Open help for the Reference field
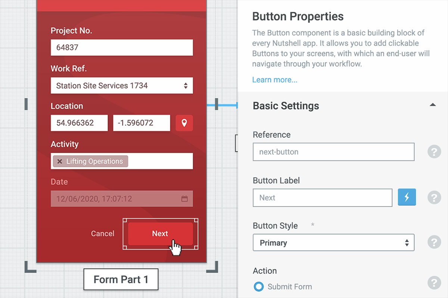The height and width of the screenshot is (298, 448). pos(434,152)
